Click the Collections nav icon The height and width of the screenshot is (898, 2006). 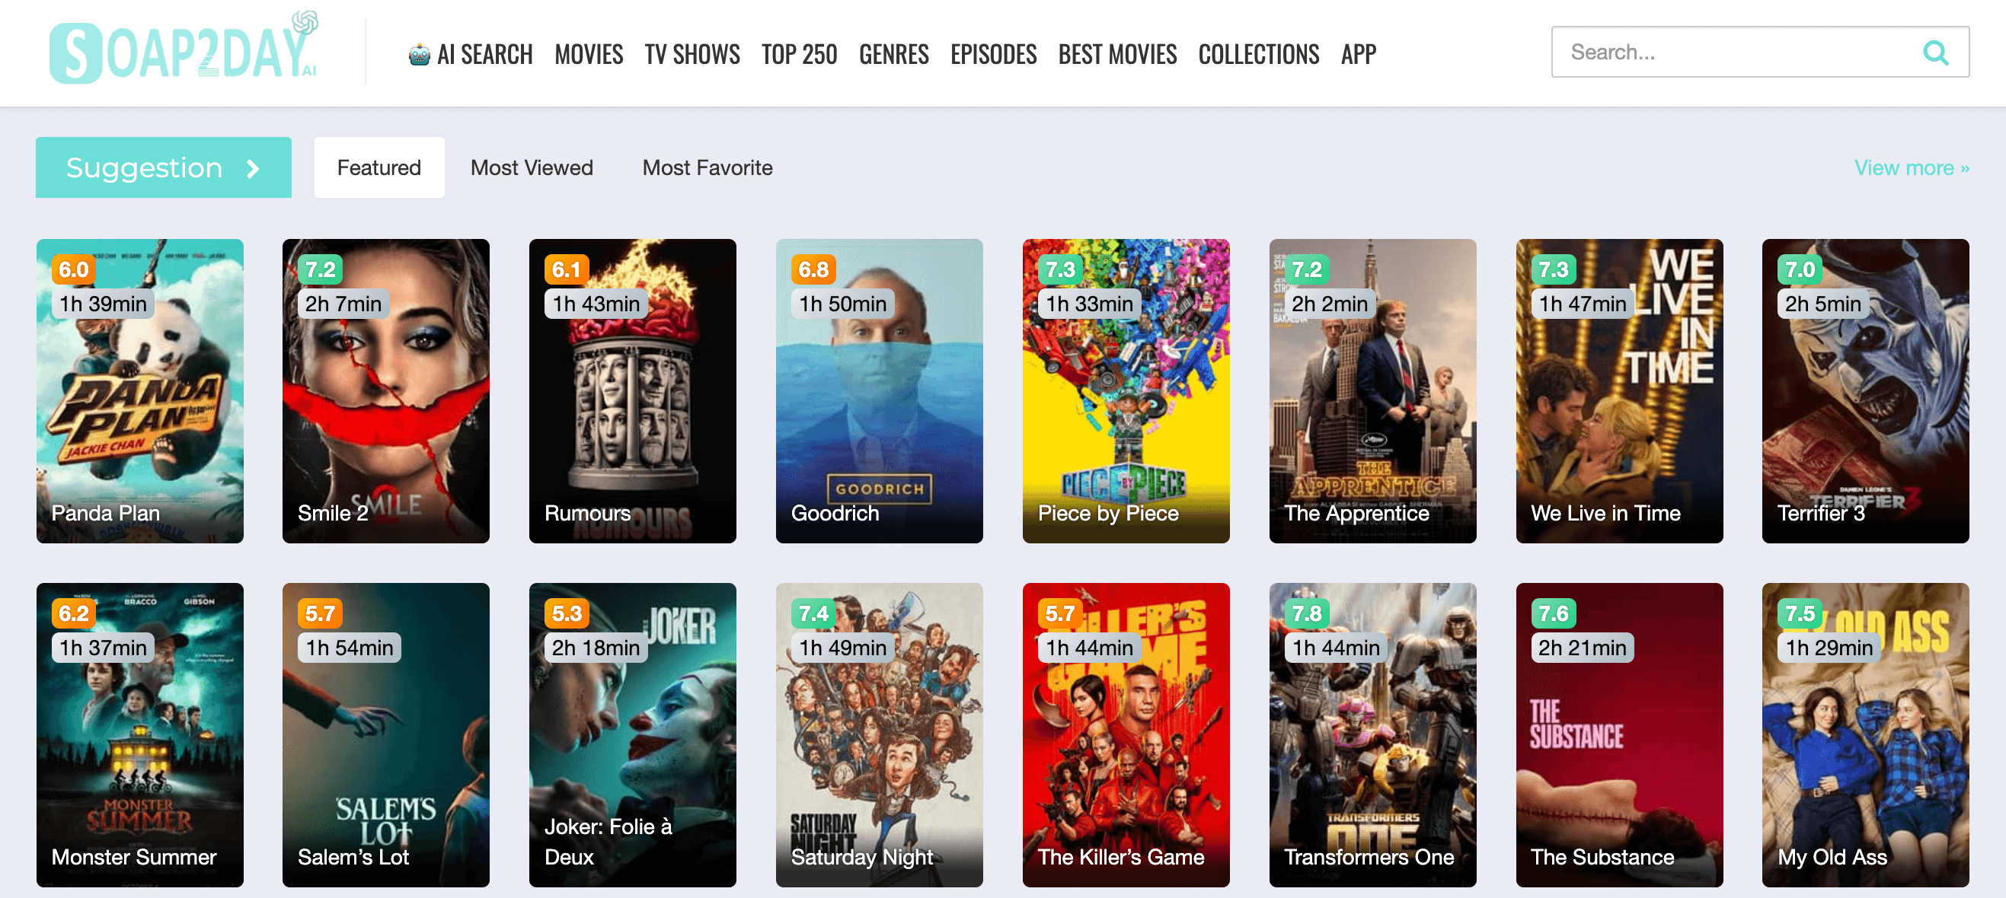tap(1259, 53)
